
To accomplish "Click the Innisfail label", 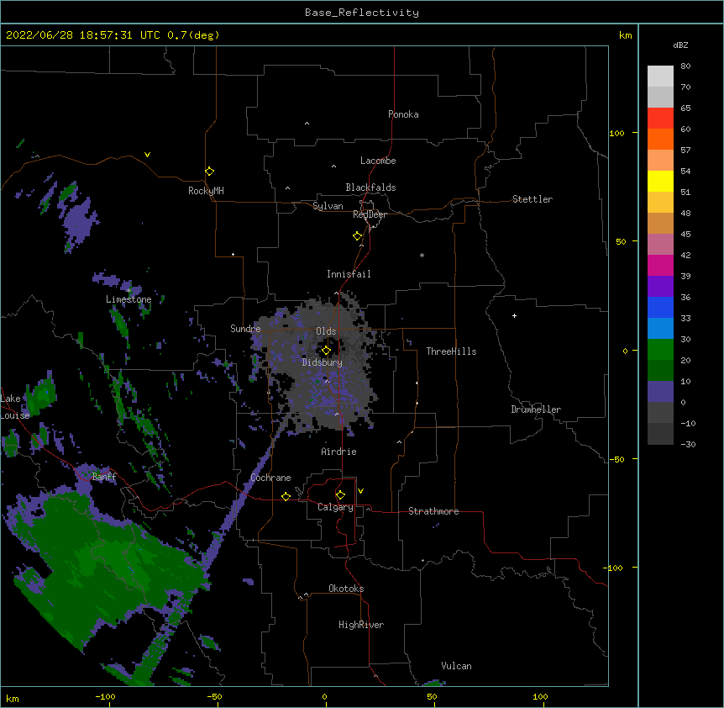I will [349, 274].
